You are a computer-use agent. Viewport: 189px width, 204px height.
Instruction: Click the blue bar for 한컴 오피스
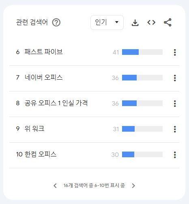tap(128, 154)
